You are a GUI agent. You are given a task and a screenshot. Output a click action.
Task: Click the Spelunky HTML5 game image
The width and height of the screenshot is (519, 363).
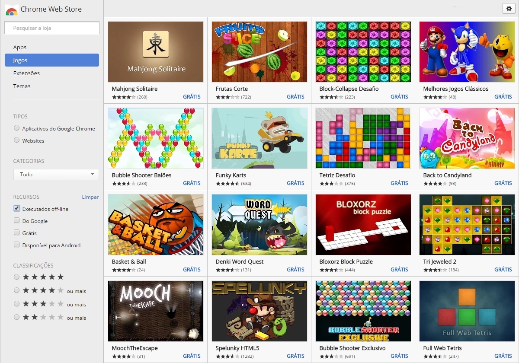click(259, 311)
